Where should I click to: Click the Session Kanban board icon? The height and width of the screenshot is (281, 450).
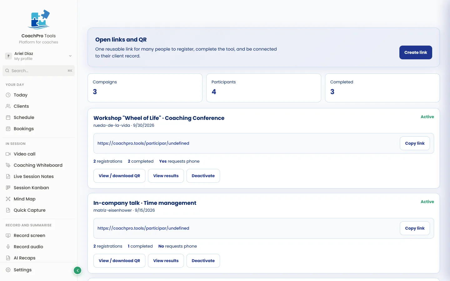click(x=8, y=188)
